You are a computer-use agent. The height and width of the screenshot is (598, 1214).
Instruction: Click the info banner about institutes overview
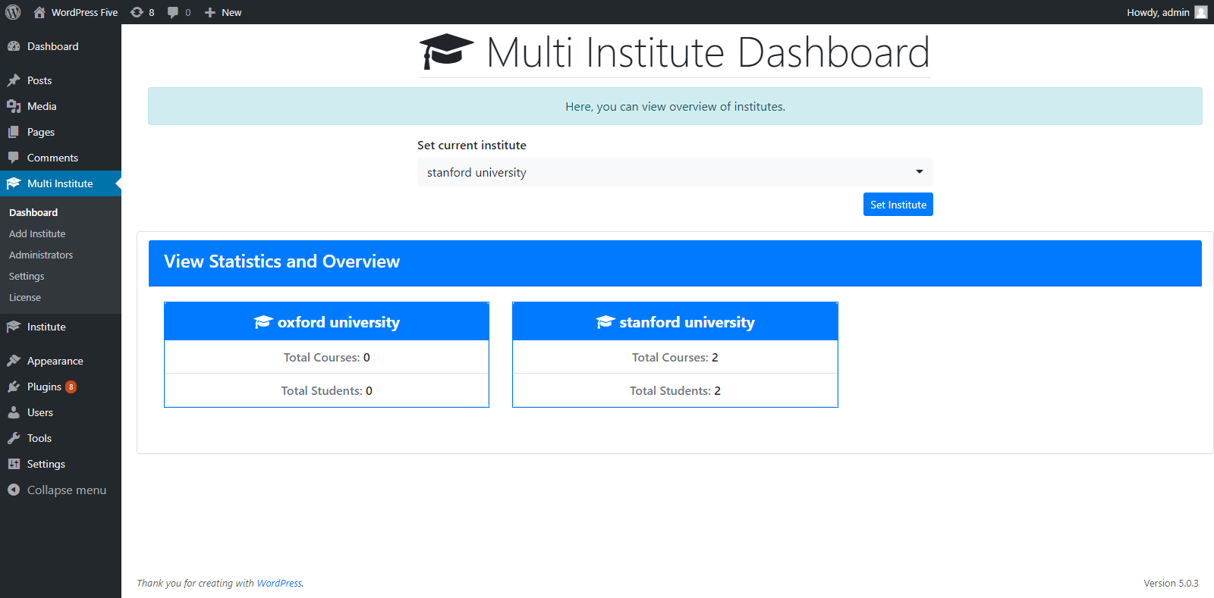tap(675, 106)
